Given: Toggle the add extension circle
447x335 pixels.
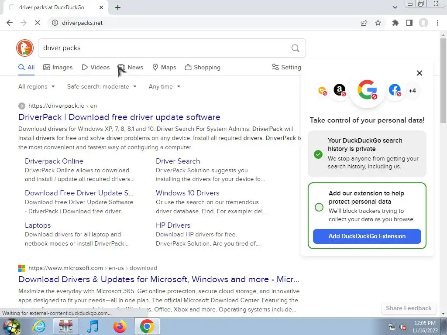Looking at the screenshot, I should tap(319, 207).
